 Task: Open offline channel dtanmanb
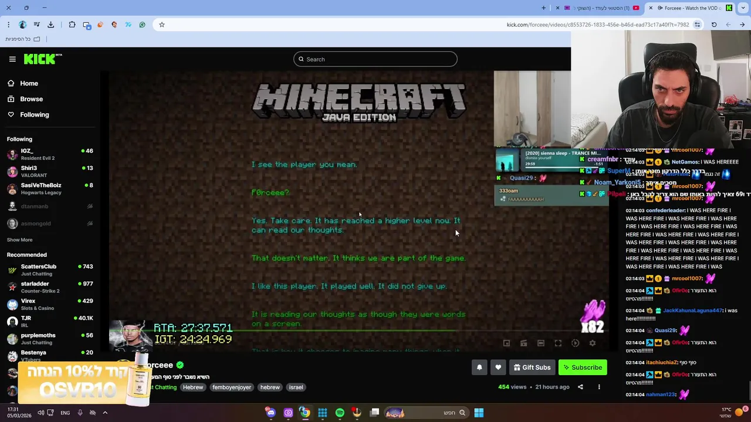[x=50, y=206]
